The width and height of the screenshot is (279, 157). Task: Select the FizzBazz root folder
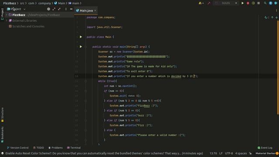click(19, 15)
